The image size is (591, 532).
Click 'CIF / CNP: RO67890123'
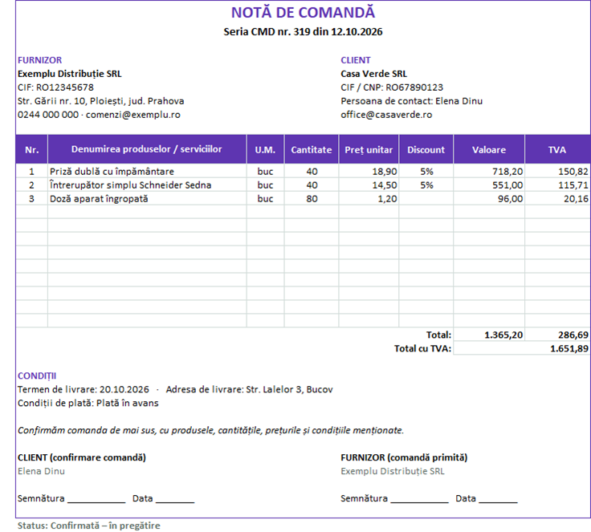point(392,87)
